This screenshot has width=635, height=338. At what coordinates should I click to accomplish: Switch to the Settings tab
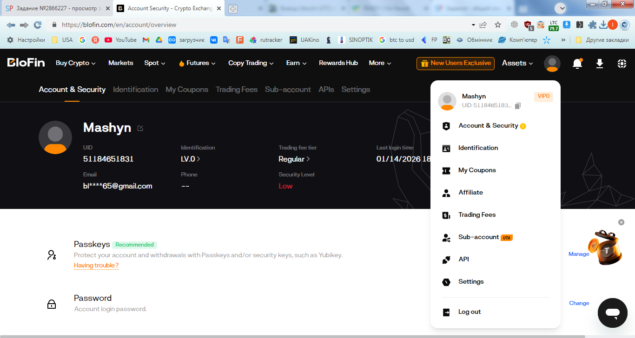[356, 90]
